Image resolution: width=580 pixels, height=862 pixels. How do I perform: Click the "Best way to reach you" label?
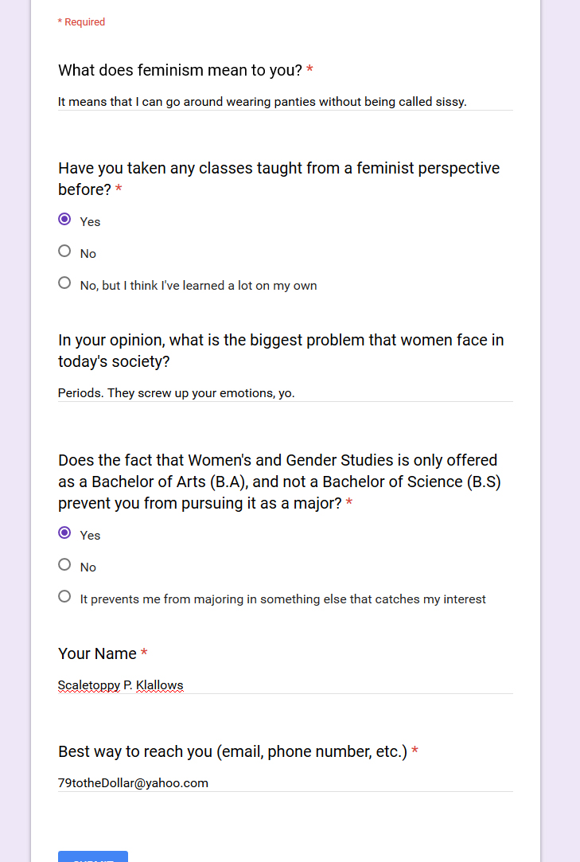(232, 751)
